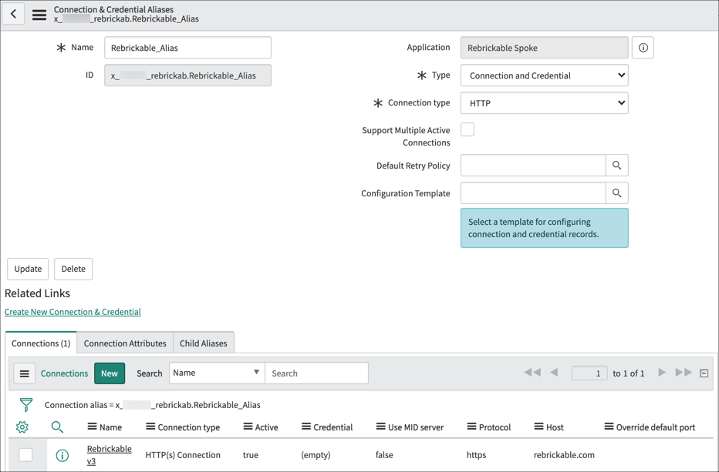Go to last page of Connections
This screenshot has height=472, width=719.
coord(684,373)
